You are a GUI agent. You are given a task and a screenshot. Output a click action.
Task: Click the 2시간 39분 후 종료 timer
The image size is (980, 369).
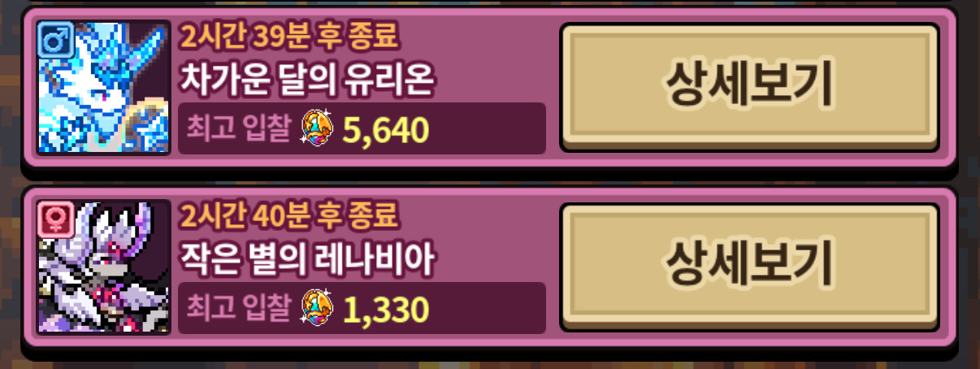tap(290, 37)
